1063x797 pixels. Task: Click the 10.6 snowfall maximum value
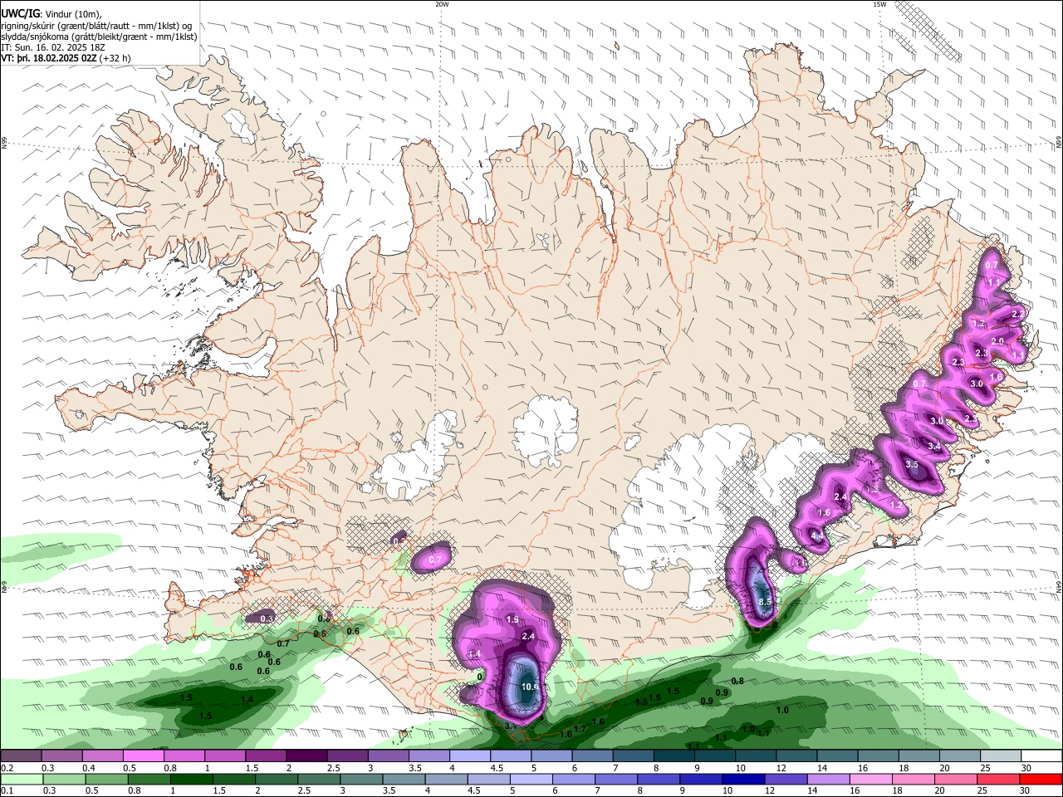(530, 687)
